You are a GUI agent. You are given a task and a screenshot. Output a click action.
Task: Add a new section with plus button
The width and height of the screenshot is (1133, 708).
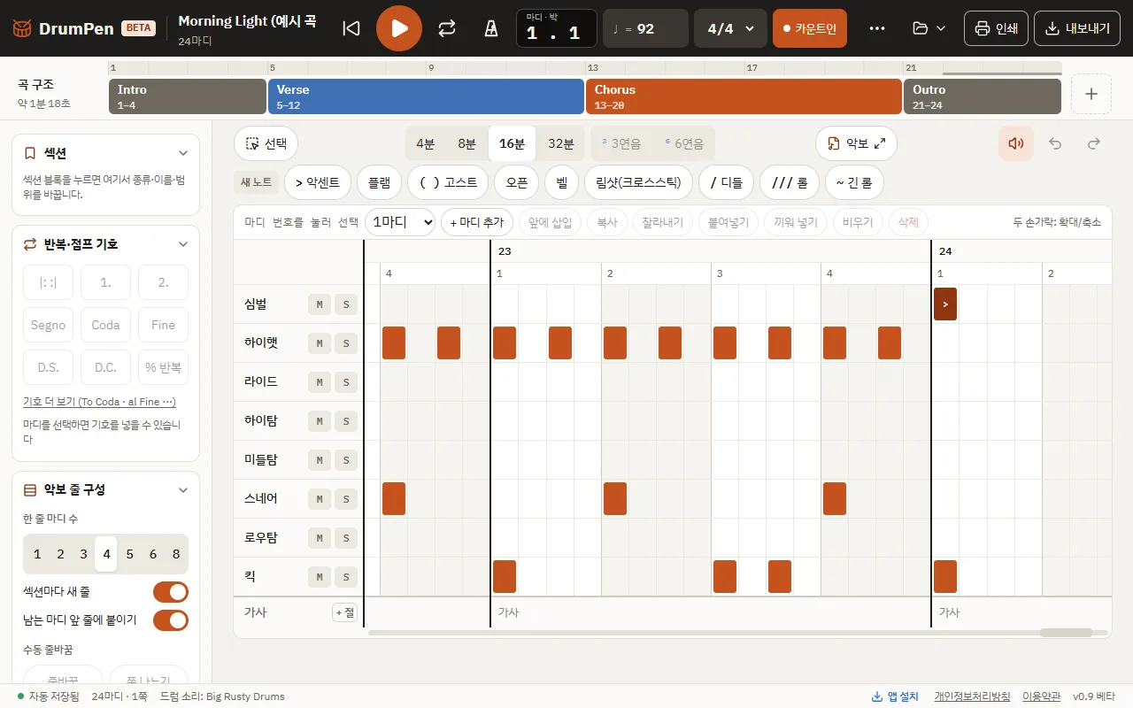pyautogui.click(x=1091, y=94)
